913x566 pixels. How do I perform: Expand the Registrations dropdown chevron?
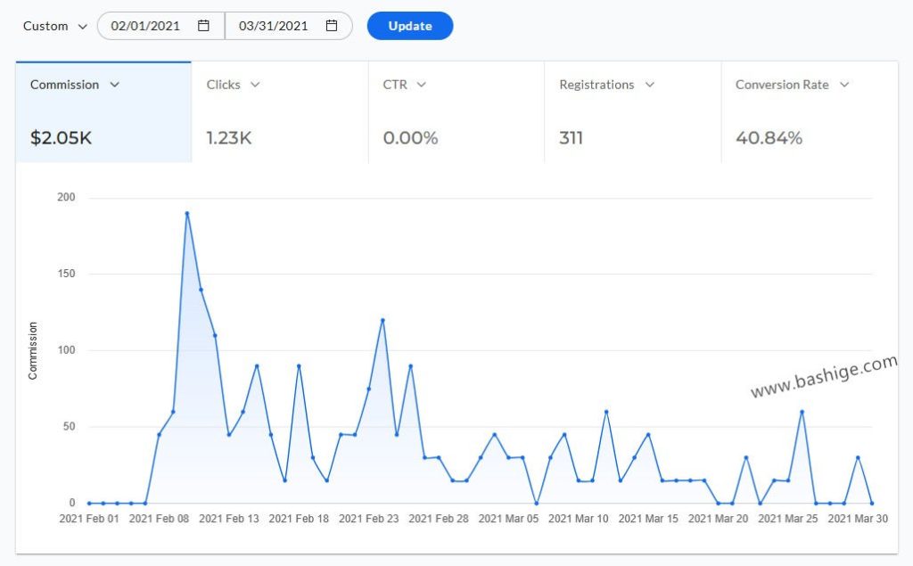[649, 85]
